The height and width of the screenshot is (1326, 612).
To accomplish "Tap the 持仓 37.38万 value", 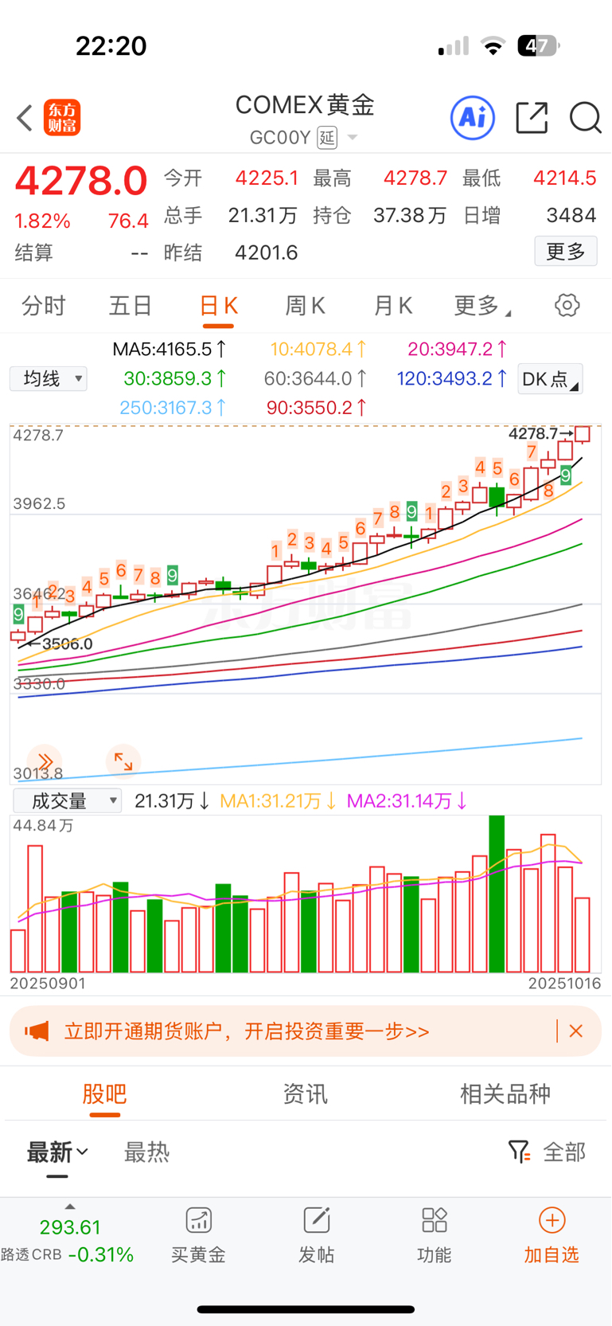I will coord(410,215).
